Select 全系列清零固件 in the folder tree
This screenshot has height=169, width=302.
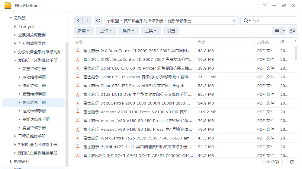[32, 43]
